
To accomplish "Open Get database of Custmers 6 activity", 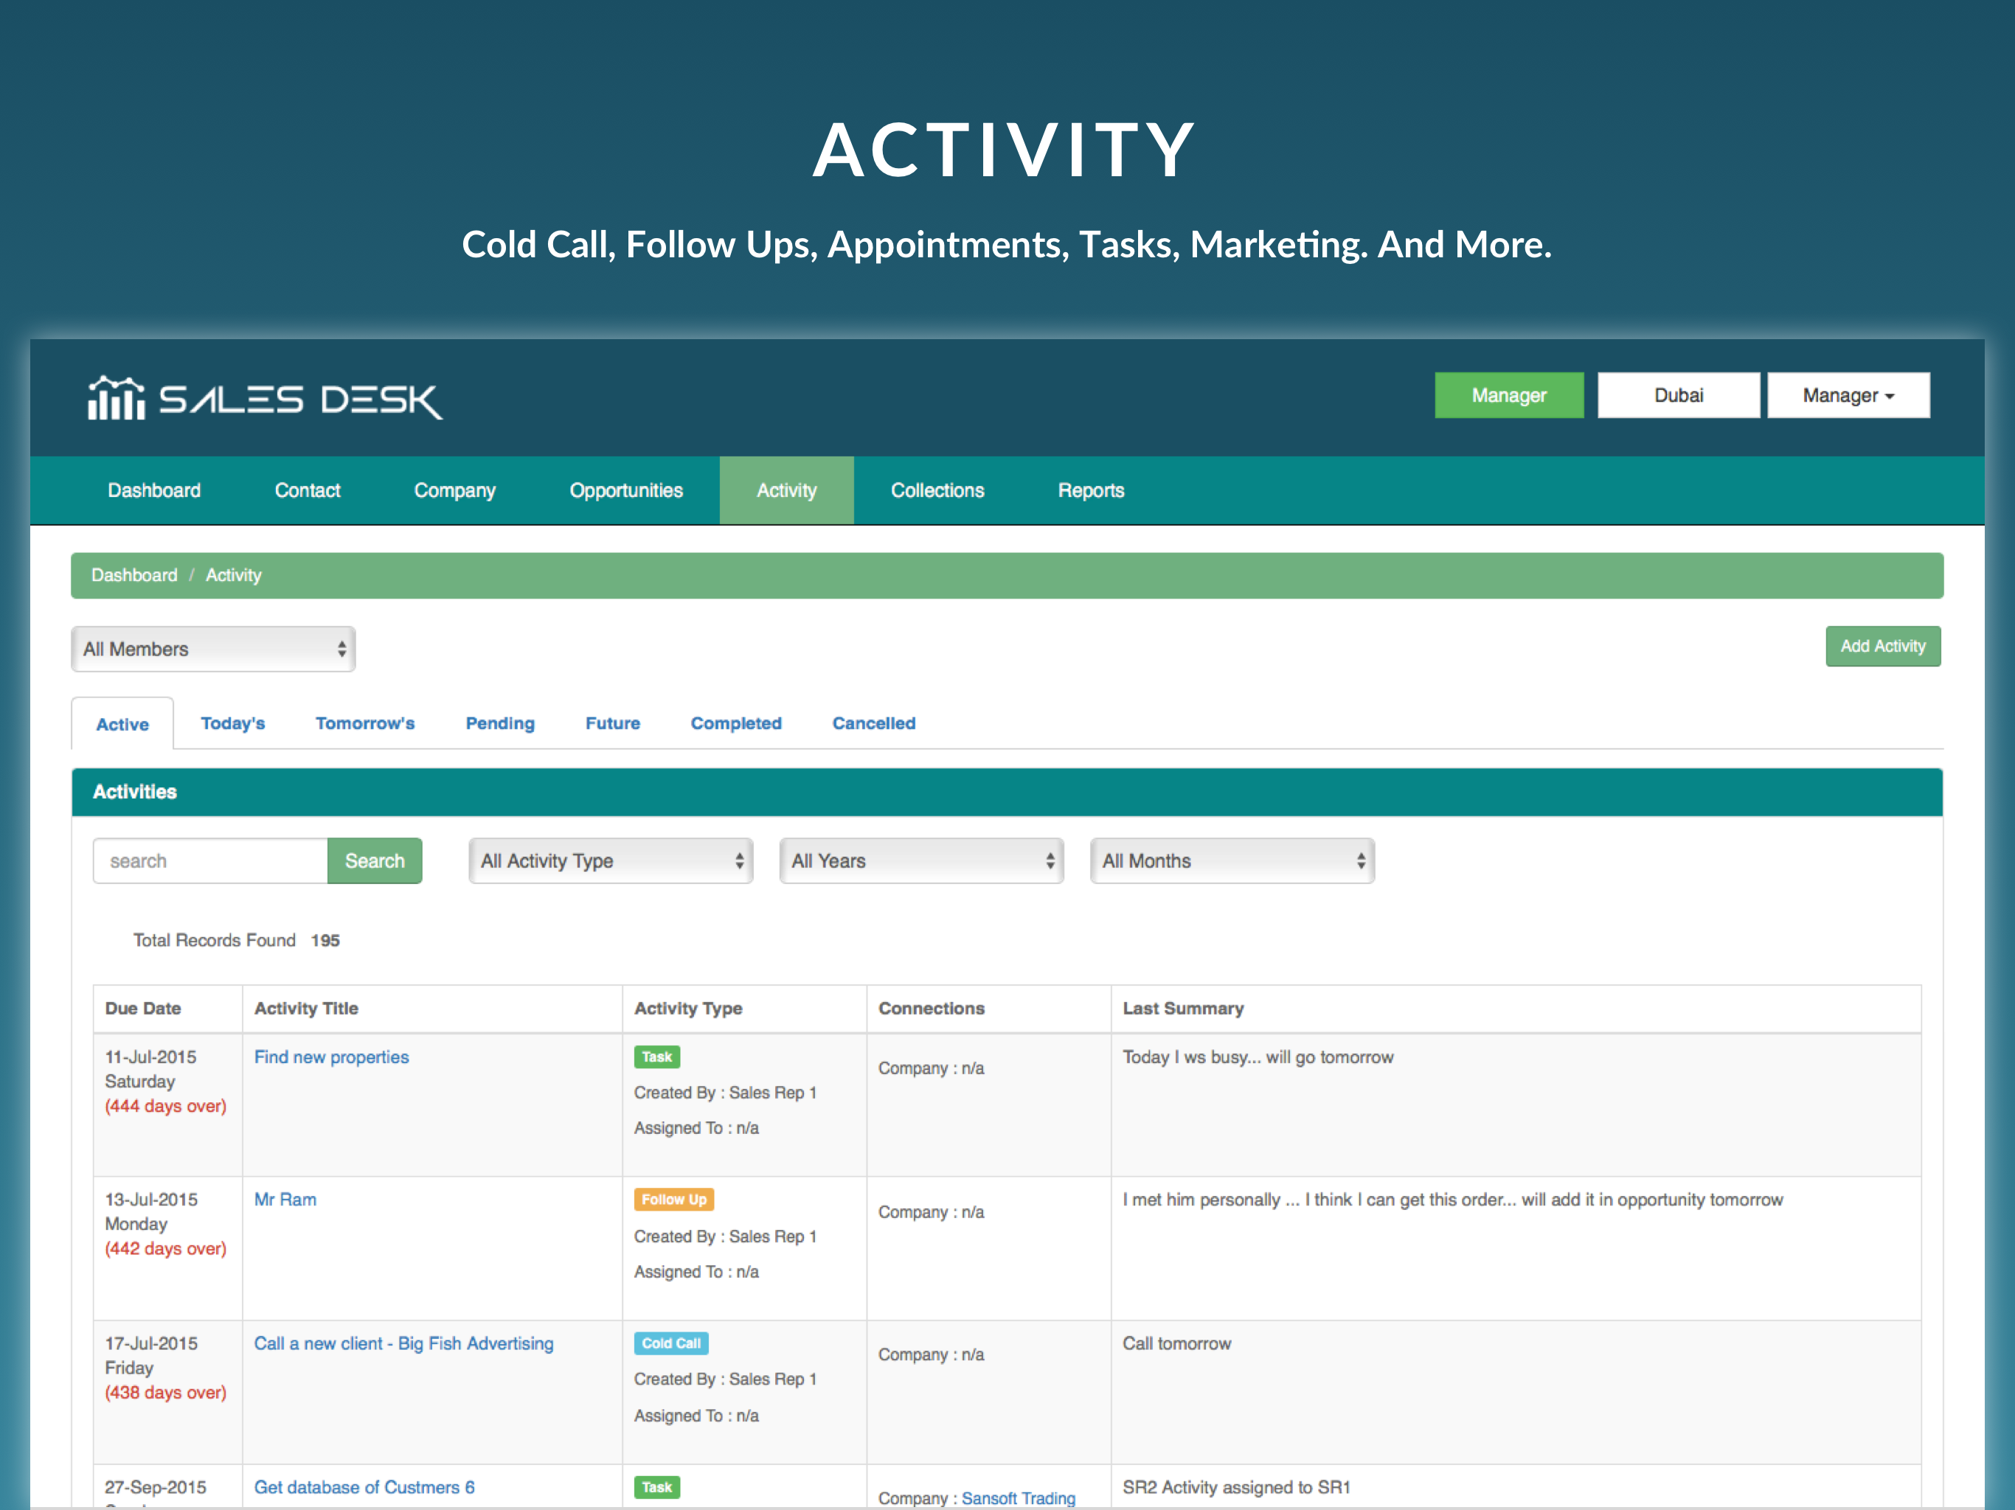I will tap(364, 1487).
